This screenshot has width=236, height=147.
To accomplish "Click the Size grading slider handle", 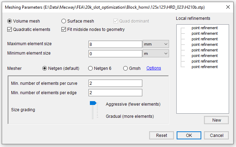I will click(93, 103).
